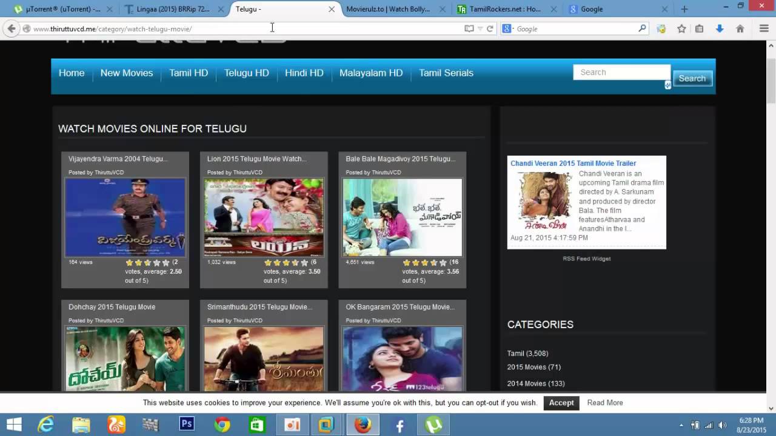This screenshot has height=436, width=776.
Task: Open the Malayalam HD menu item
Action: tap(371, 73)
